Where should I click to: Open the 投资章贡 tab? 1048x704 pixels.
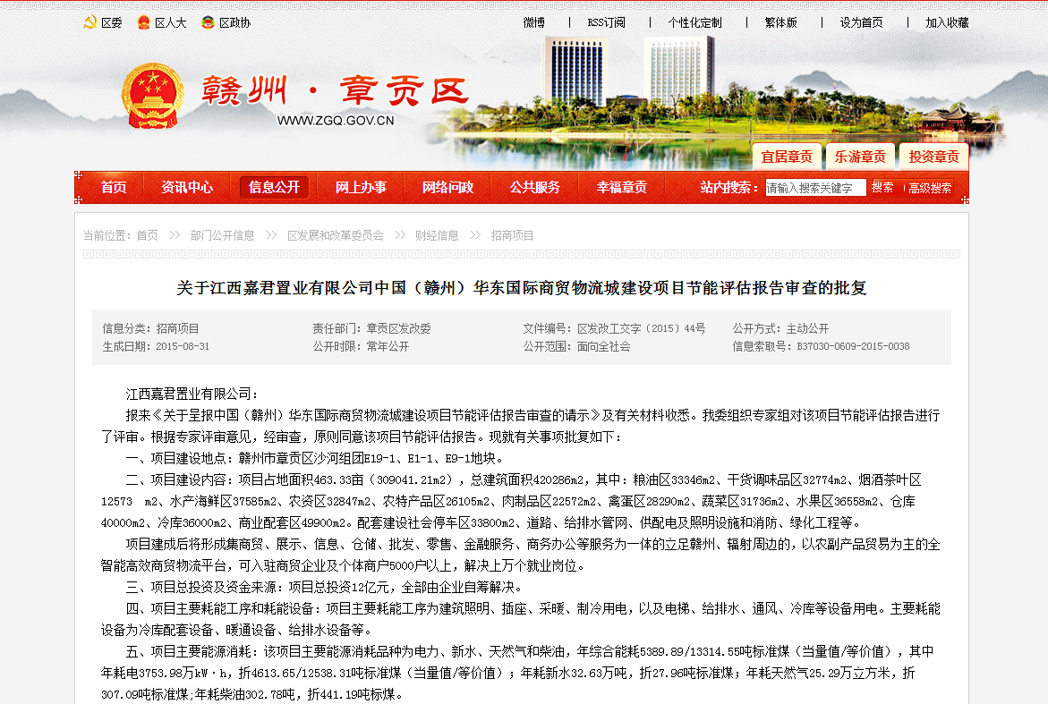[x=933, y=157]
